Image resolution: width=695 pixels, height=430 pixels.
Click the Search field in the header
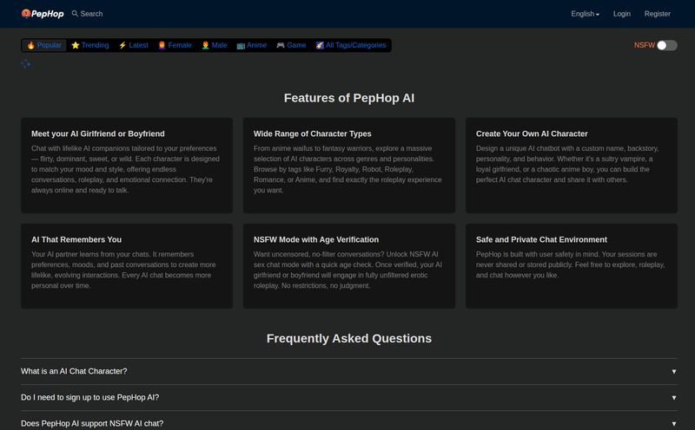[x=88, y=14]
